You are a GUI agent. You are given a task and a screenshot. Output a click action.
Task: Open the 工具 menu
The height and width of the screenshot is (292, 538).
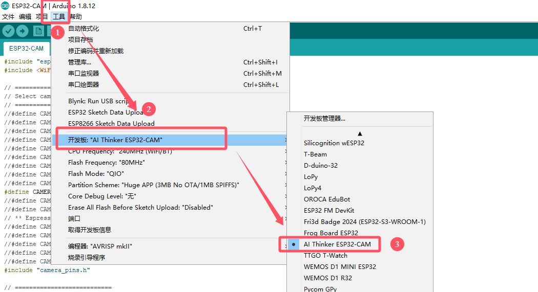coord(59,16)
